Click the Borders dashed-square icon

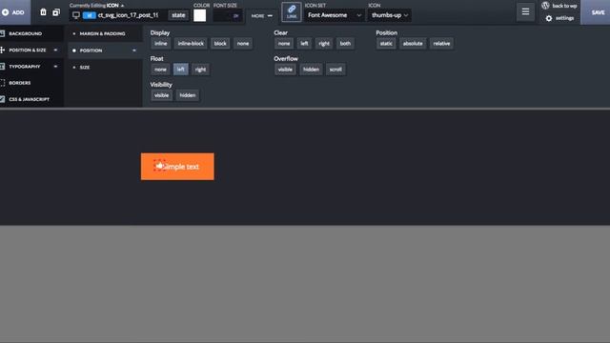pos(2,83)
